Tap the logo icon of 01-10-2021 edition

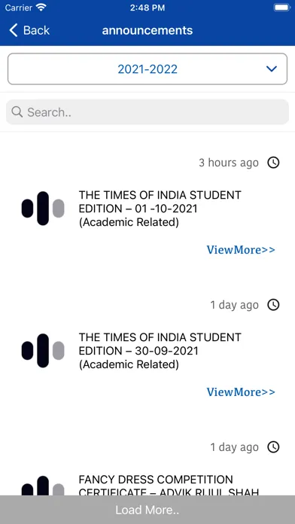click(43, 209)
